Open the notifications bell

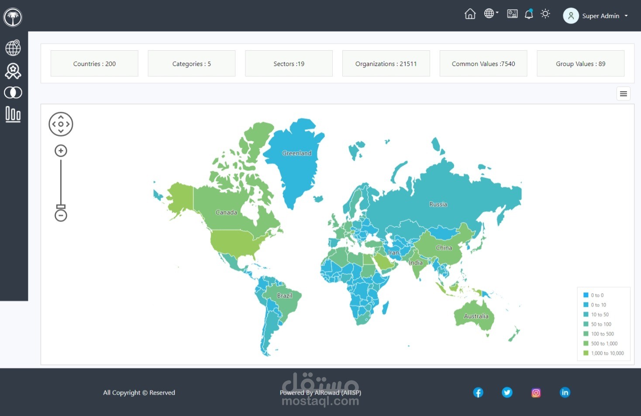pyautogui.click(x=529, y=14)
